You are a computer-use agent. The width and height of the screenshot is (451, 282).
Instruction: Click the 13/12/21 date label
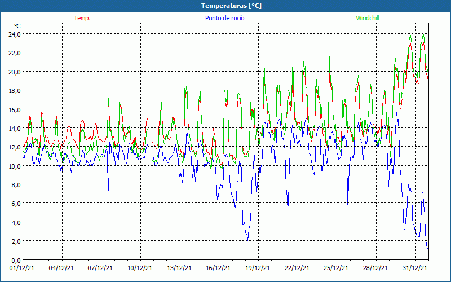coord(179,268)
